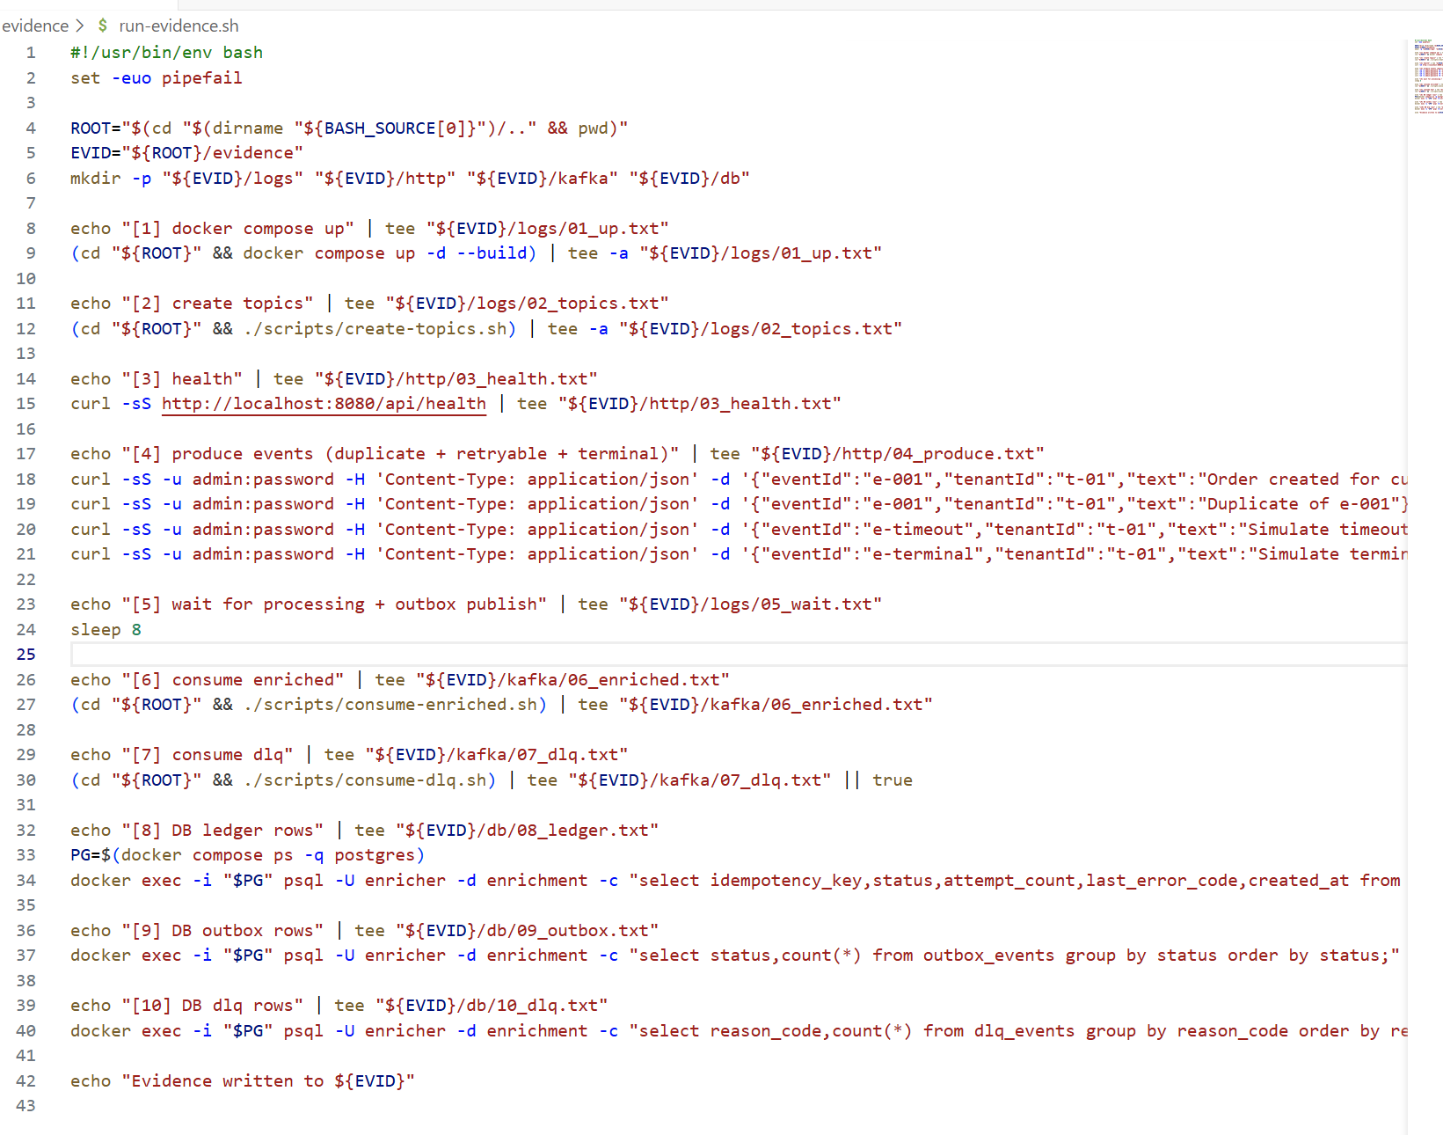
Task: Follow the localhost:8080/api/health link
Action: (x=324, y=404)
